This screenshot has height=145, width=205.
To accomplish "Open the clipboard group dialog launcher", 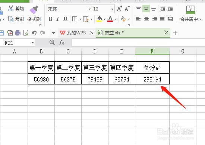I will [40, 25].
